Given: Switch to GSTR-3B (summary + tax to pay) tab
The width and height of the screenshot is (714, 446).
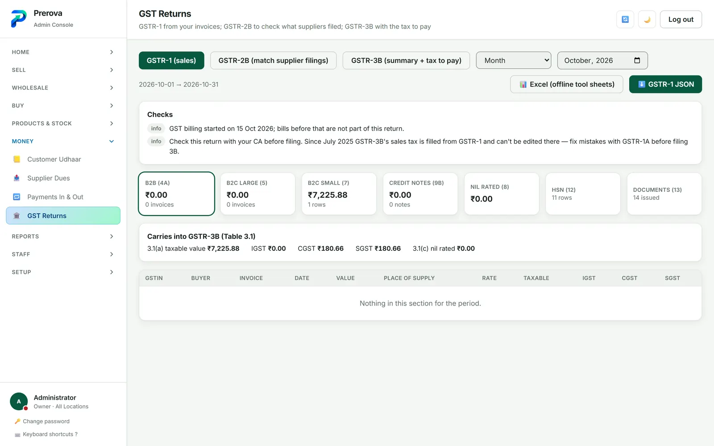Looking at the screenshot, I should point(406,60).
